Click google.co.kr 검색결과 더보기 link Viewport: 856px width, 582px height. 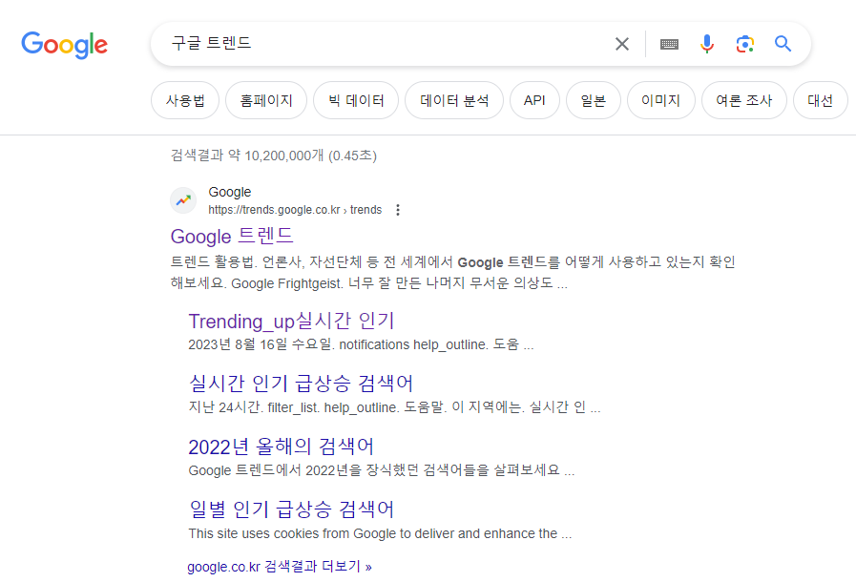point(280,567)
